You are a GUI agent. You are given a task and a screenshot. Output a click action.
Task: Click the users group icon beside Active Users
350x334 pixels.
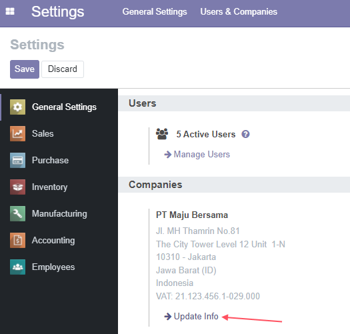click(x=162, y=134)
